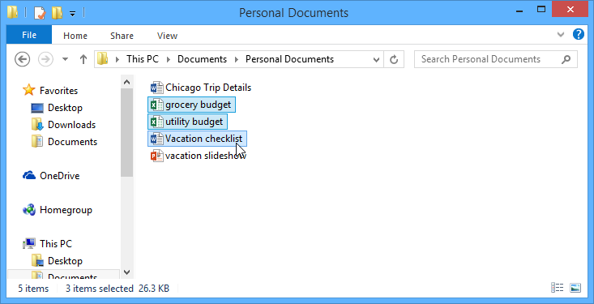
Task: Expand the breadcrumb arrow after This PC
Action: [x=169, y=59]
